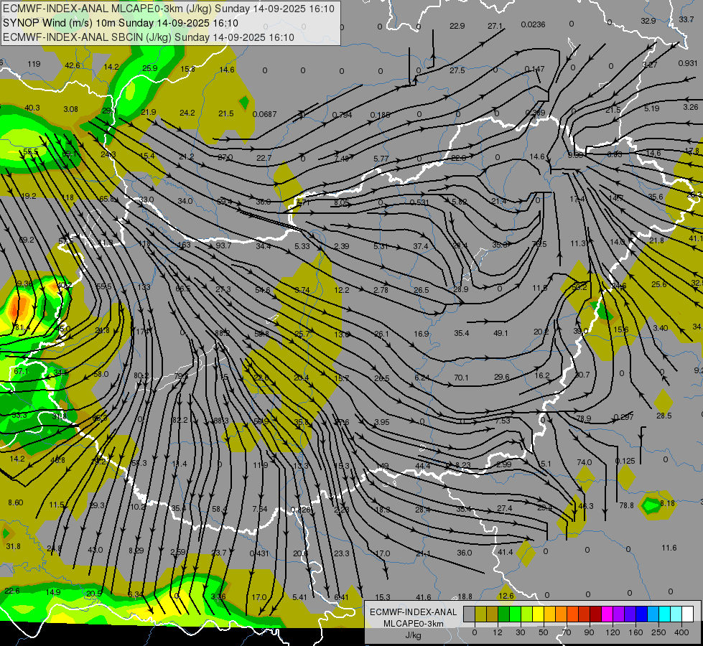Click legend scale value 160
Viewport: 703px width, 646px height.
636,632
